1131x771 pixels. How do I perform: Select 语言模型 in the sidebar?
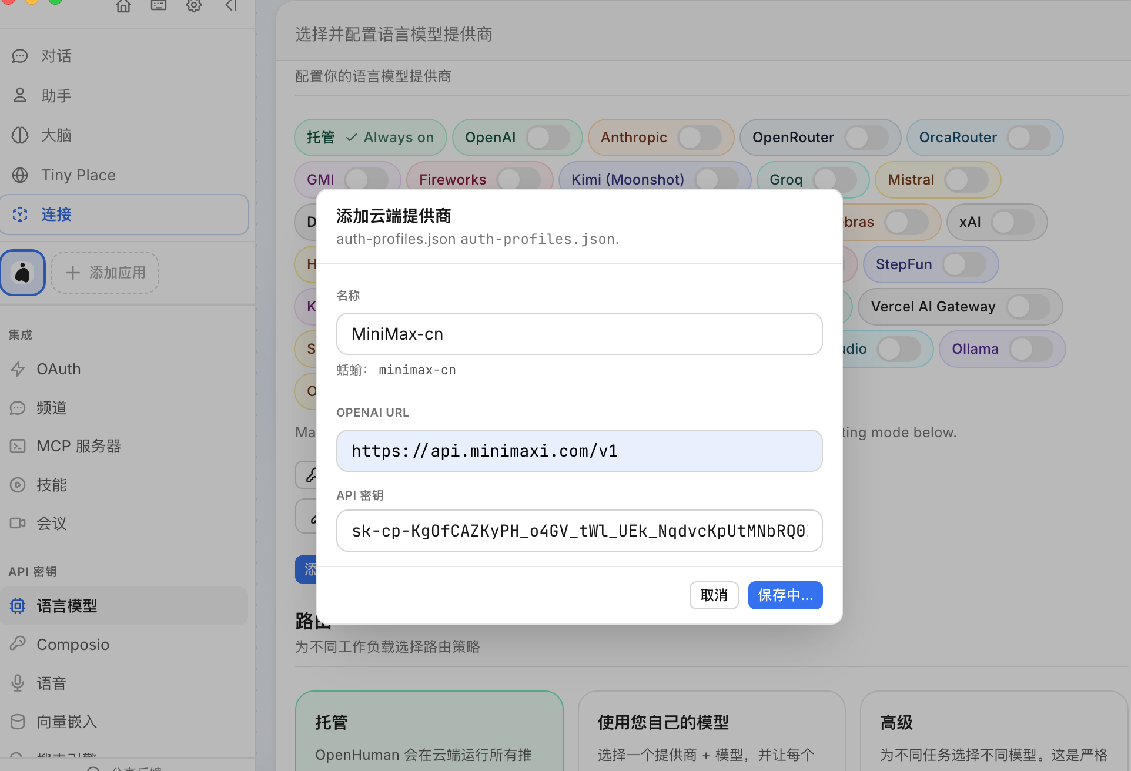[125, 606]
